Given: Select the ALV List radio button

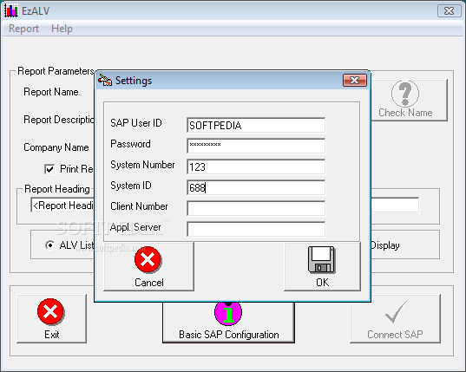Looking at the screenshot, I should [x=50, y=245].
